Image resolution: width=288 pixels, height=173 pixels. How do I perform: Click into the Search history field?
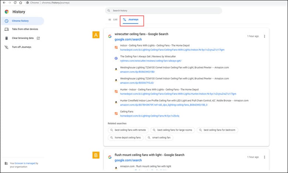[164, 11]
